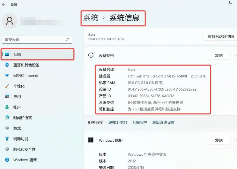237x169 pixels.
Task: Click the search magnifier icon
Action: [68, 39]
